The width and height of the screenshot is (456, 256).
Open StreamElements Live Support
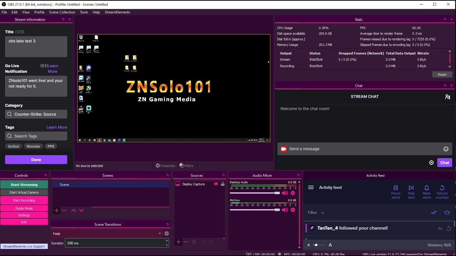point(24,246)
